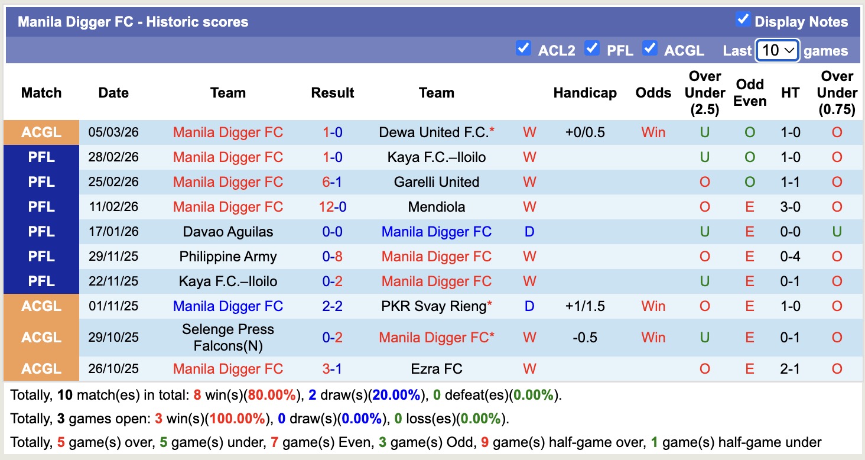Open the 12-0 result against Mendiola

[333, 207]
